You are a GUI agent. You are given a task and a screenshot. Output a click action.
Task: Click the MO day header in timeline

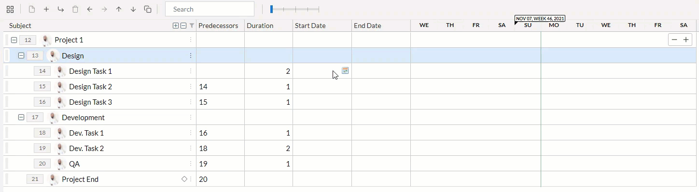coord(554,25)
